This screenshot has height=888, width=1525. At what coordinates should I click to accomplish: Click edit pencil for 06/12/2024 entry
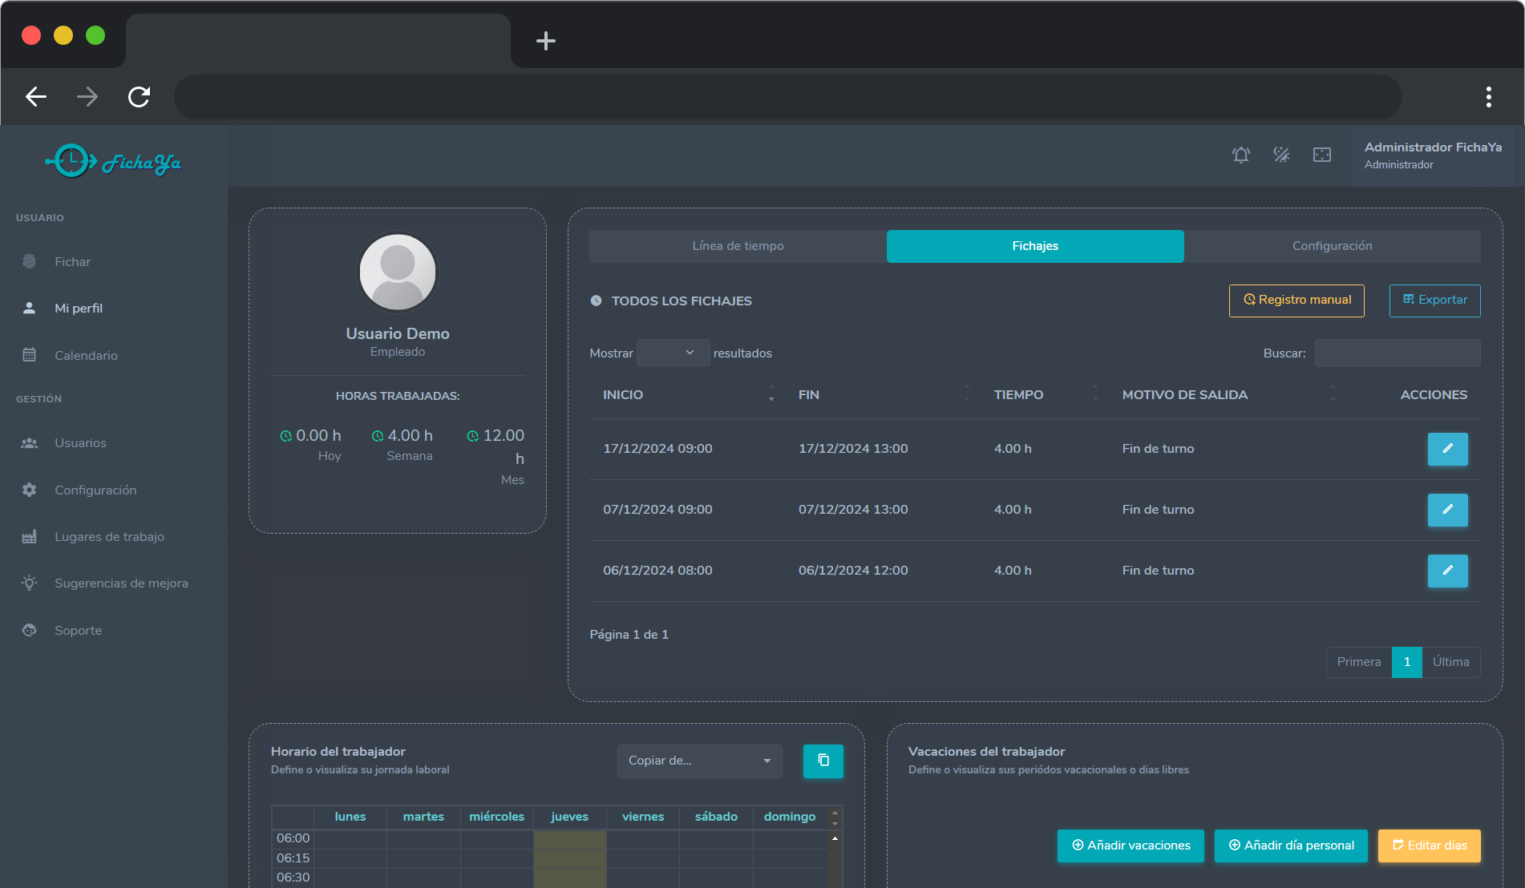pos(1446,571)
